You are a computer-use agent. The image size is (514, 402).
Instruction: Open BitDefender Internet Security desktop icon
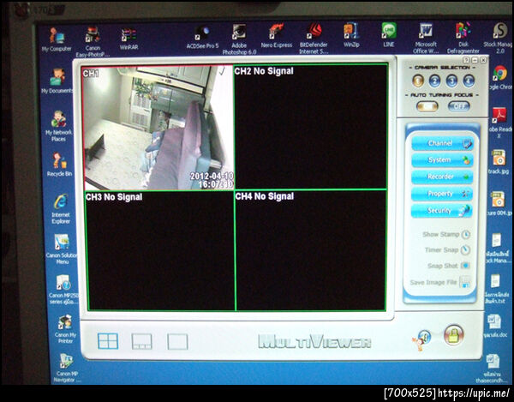[314, 39]
